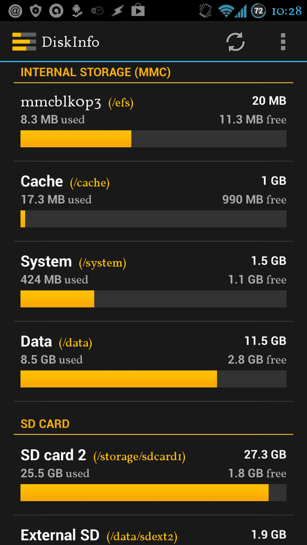Image resolution: width=307 pixels, height=545 pixels.
Task: Tap the Wi-Fi status bar icon
Action: pos(226,11)
